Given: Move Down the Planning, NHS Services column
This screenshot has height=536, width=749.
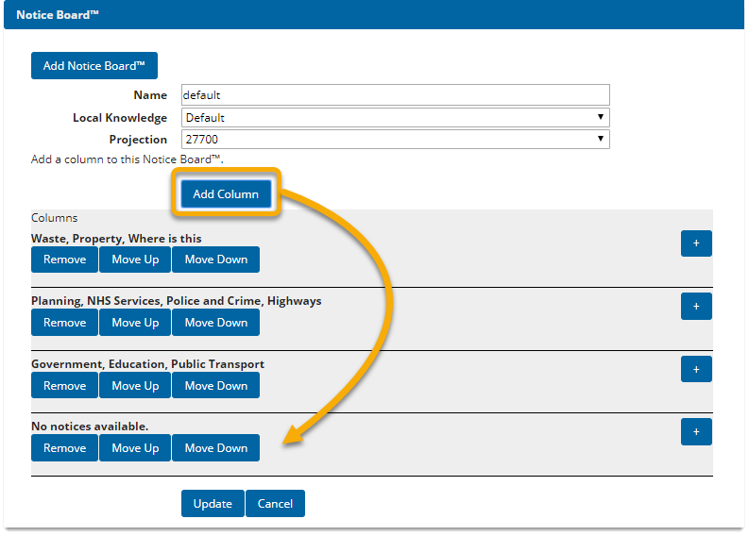Looking at the screenshot, I should pyautogui.click(x=215, y=323).
